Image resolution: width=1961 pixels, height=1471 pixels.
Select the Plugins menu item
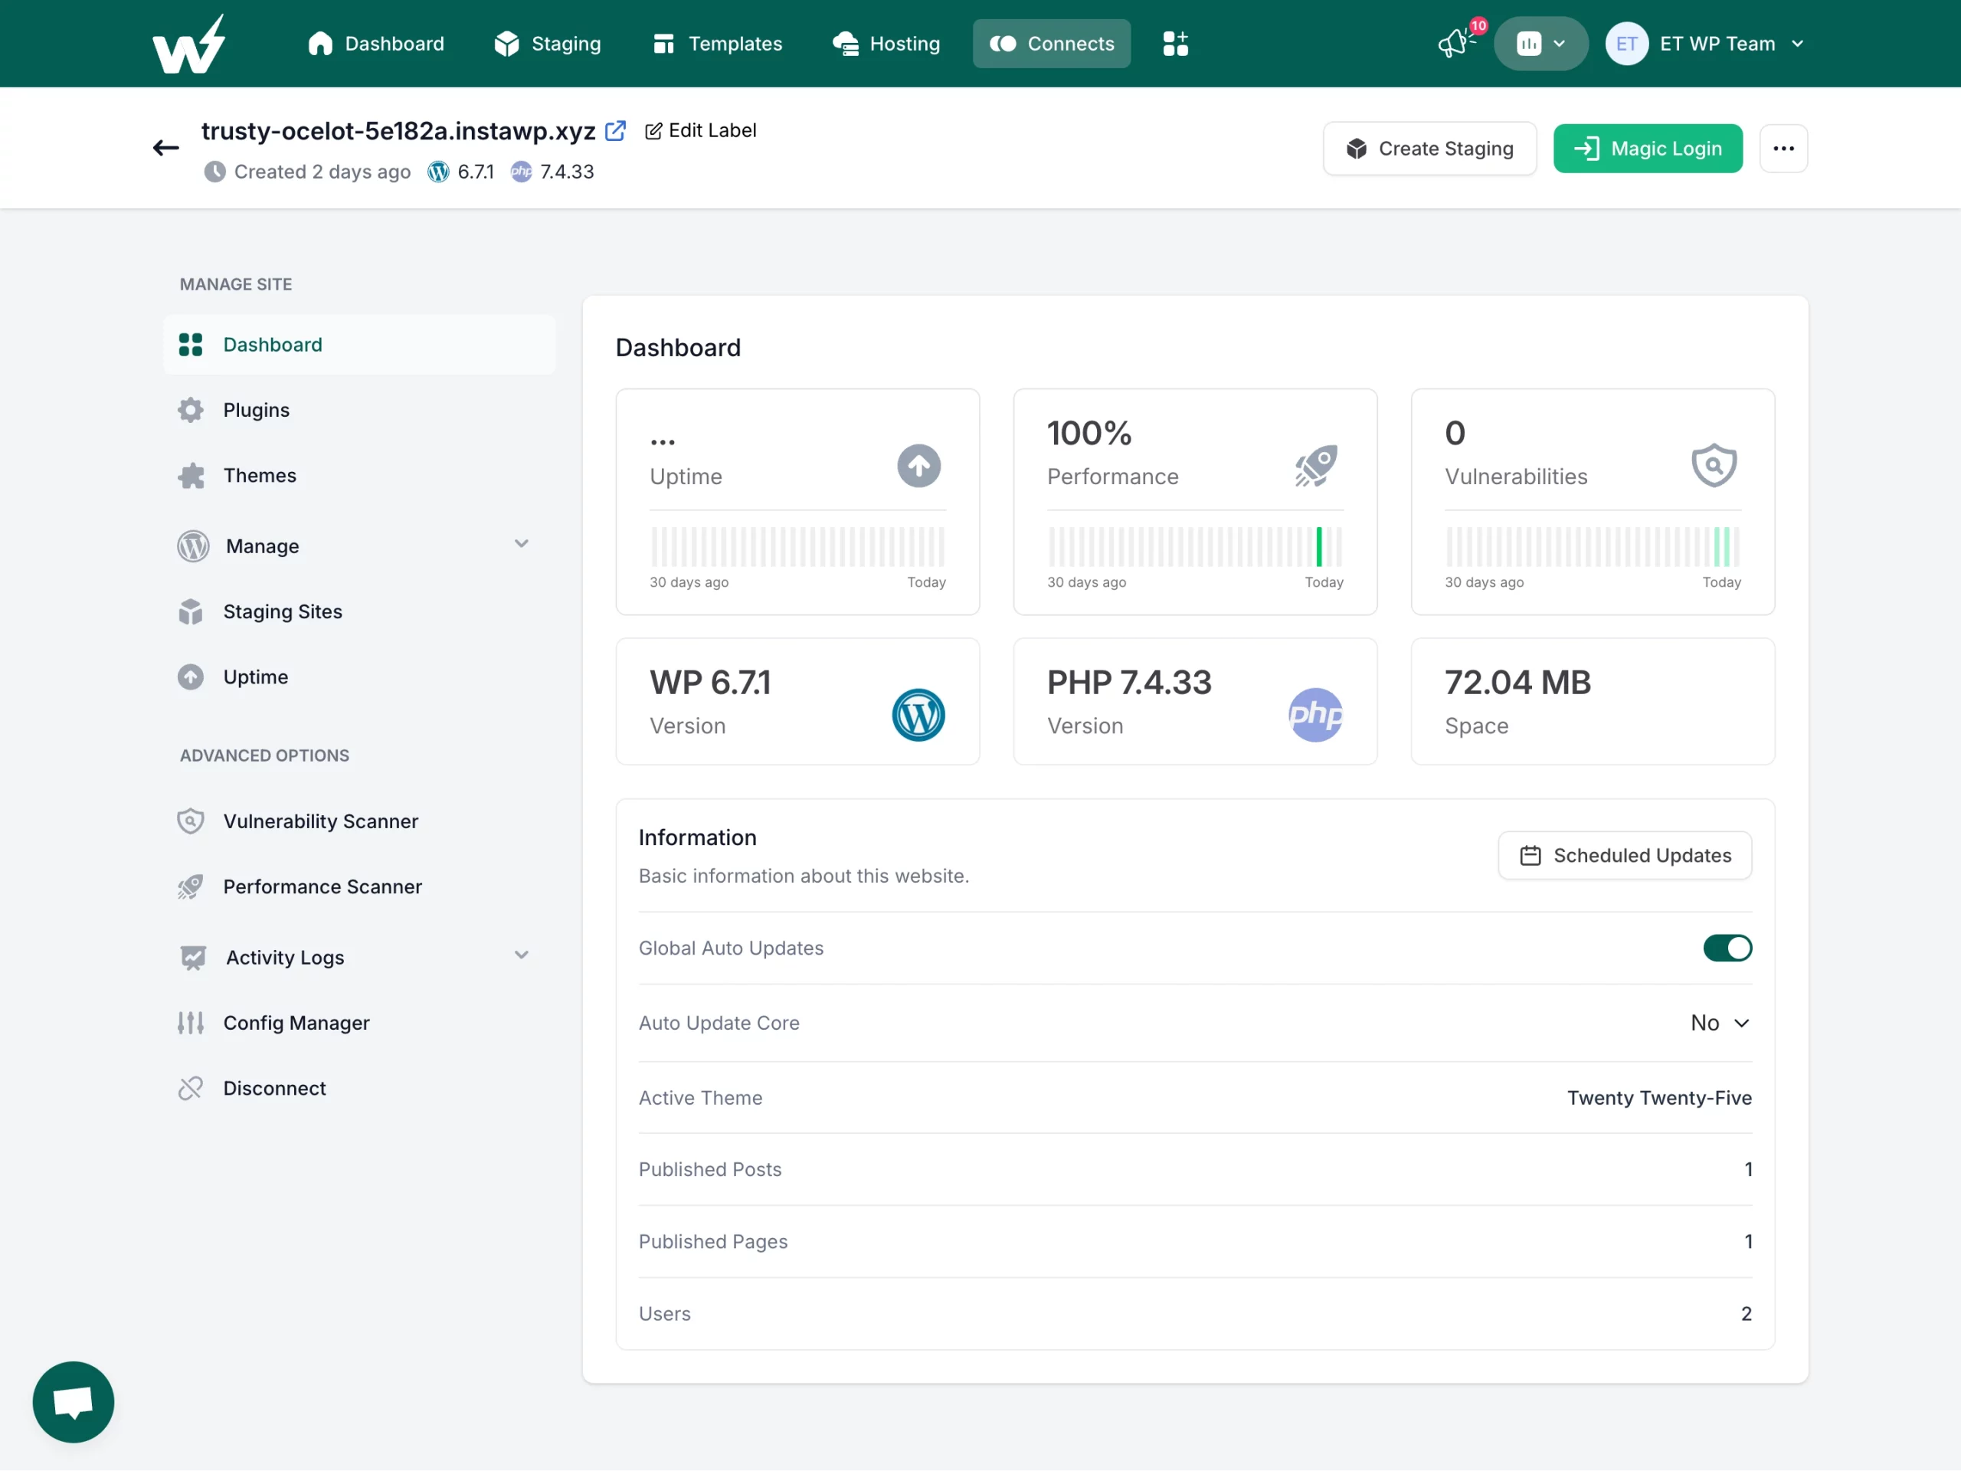point(257,409)
